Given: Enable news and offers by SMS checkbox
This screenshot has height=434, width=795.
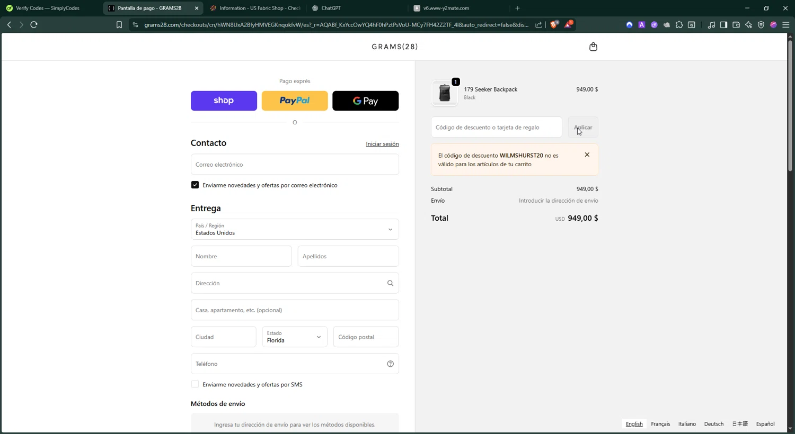Looking at the screenshot, I should click(x=195, y=384).
